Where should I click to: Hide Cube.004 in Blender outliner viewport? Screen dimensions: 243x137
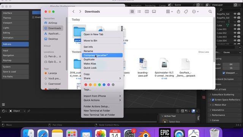coord(235,41)
